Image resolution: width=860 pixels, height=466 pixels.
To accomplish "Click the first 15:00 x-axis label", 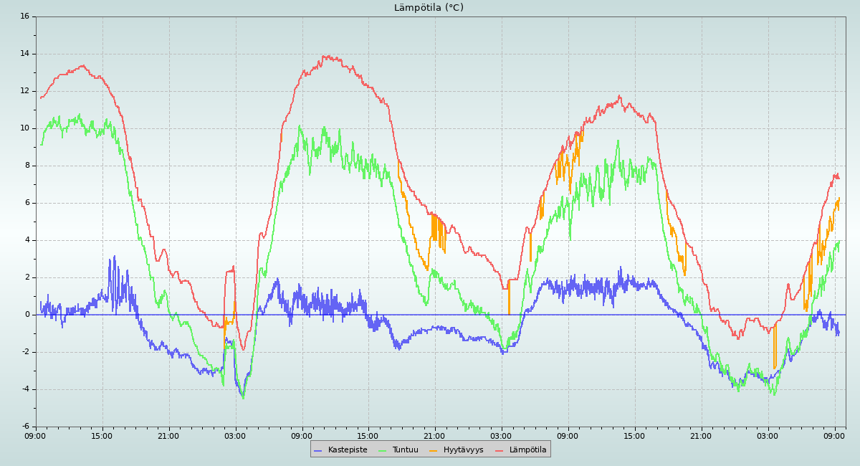I will pos(102,435).
